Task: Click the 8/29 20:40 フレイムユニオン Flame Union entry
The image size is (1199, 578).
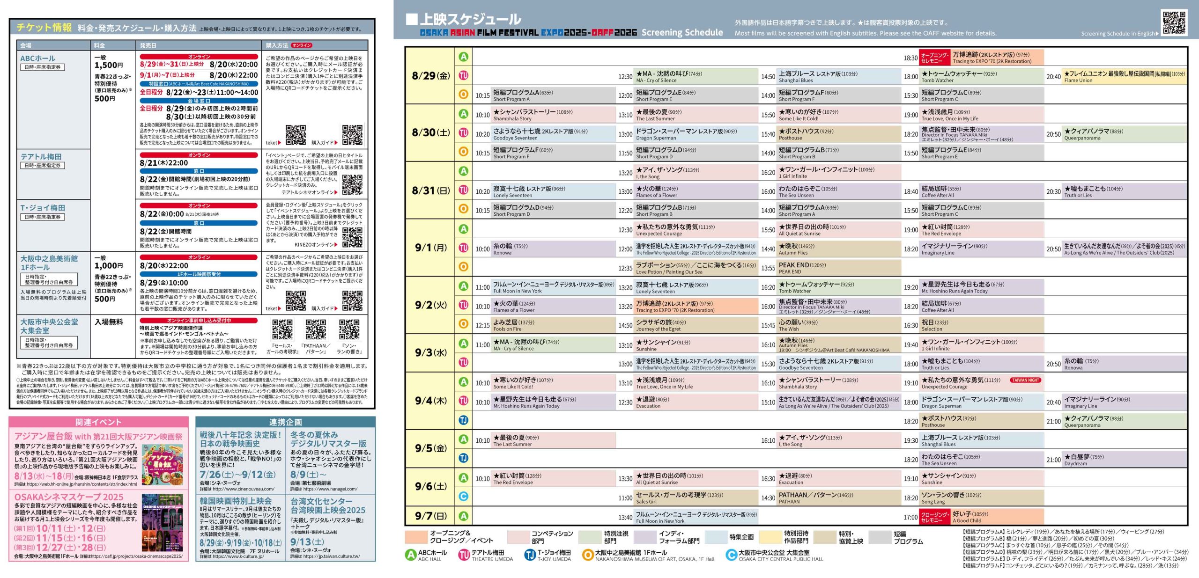Action: (1124, 77)
